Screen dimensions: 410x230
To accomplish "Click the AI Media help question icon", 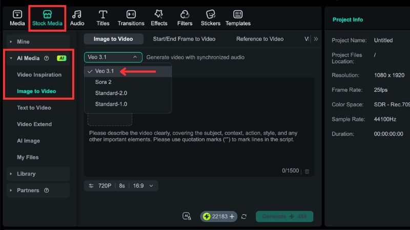I will (x=47, y=58).
